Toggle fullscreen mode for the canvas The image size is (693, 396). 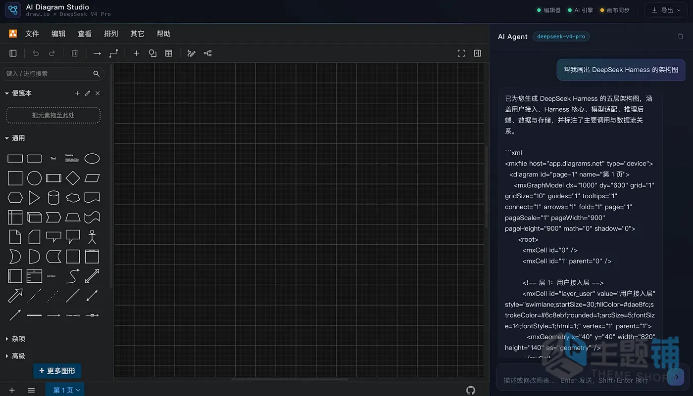pos(461,53)
